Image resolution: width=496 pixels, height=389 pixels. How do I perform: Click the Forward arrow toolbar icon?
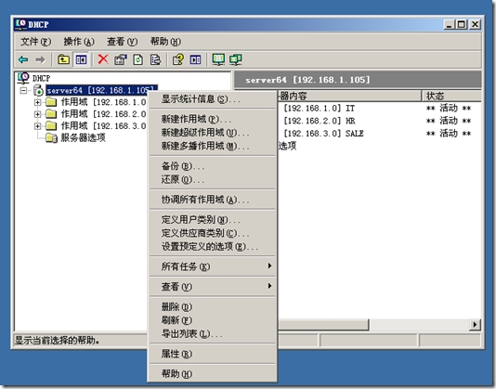tap(40, 59)
